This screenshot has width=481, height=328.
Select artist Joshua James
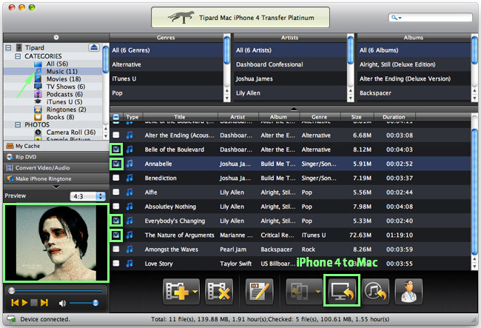tap(290, 79)
